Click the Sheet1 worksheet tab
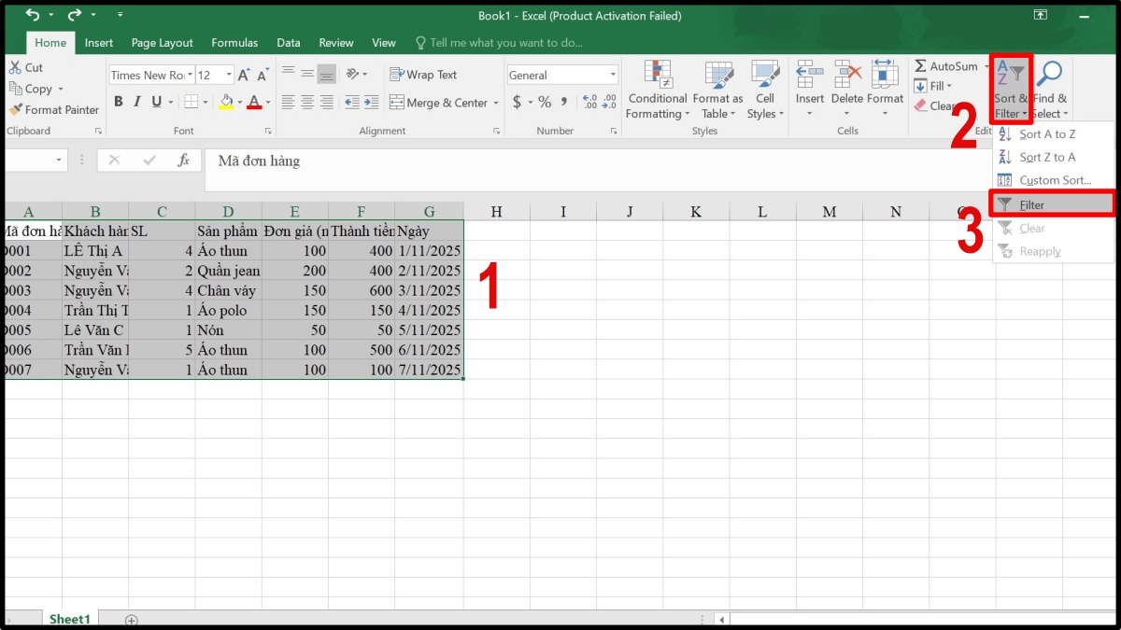This screenshot has width=1121, height=630. click(x=70, y=619)
